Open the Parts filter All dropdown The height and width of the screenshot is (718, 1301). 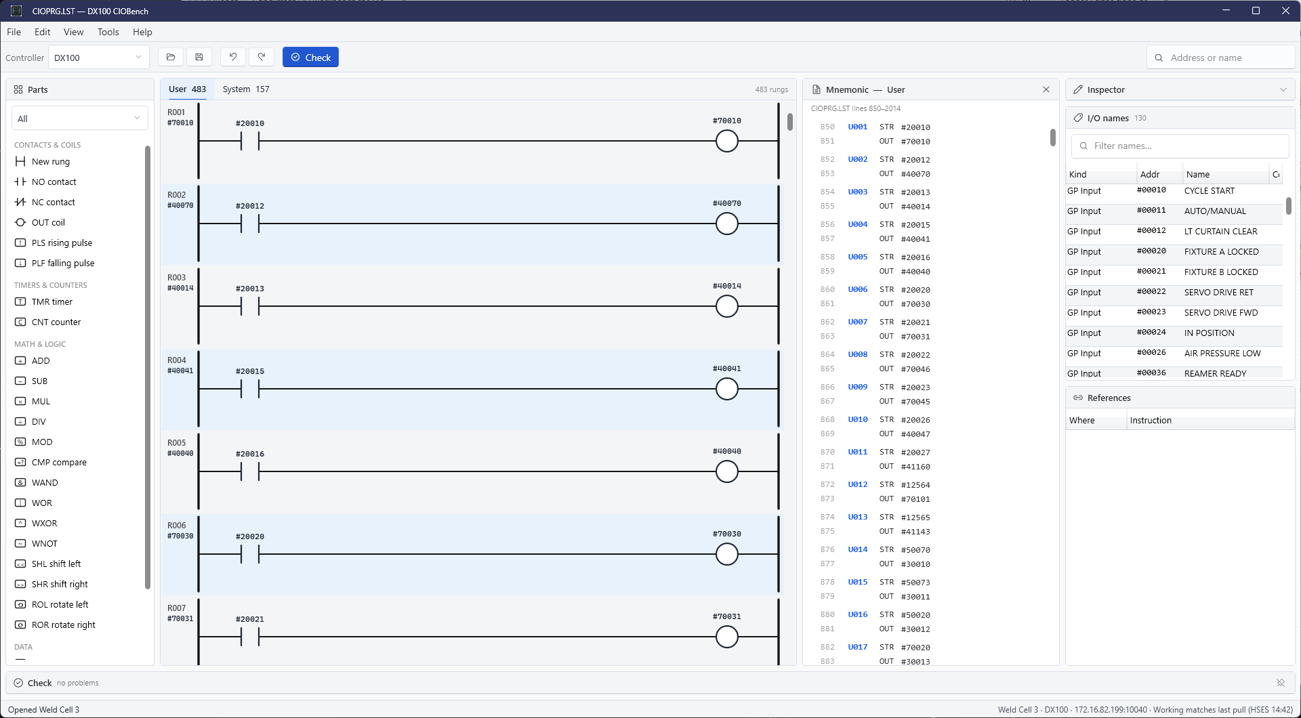[79, 119]
